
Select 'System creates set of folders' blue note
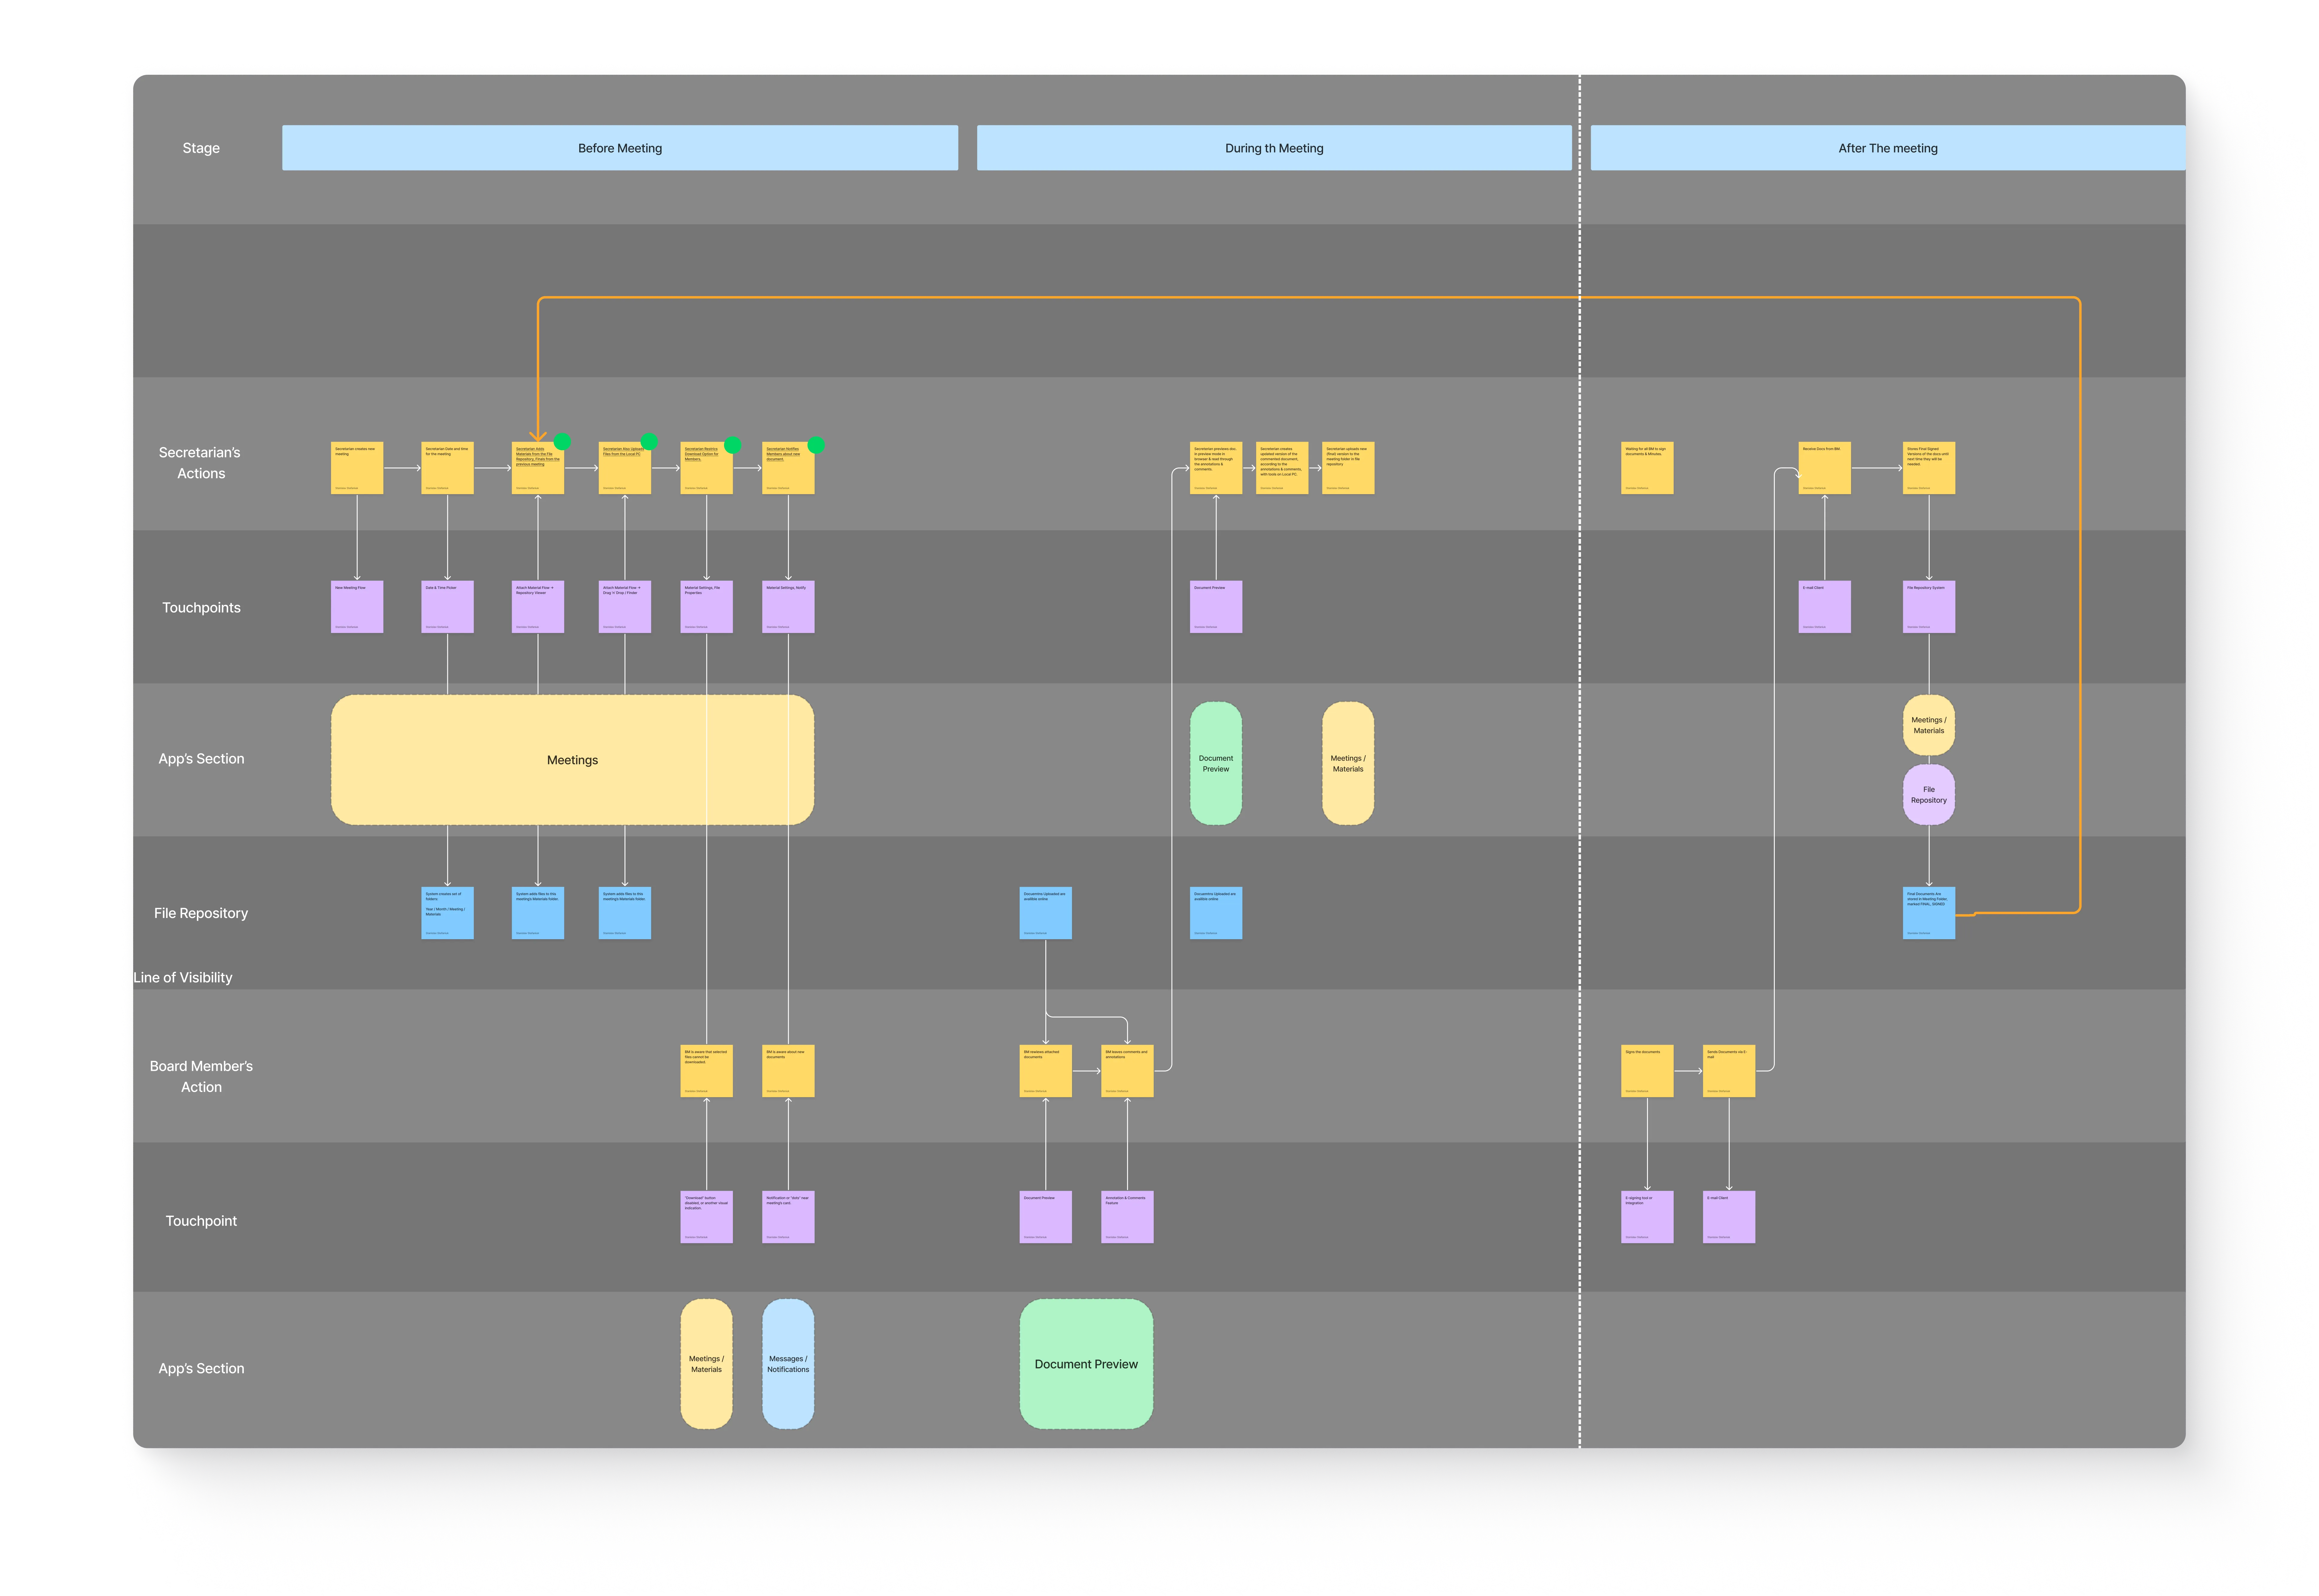tap(447, 913)
